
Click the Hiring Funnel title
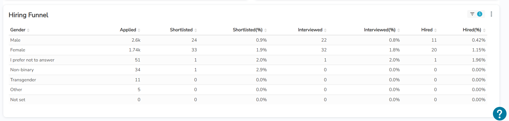28,15
